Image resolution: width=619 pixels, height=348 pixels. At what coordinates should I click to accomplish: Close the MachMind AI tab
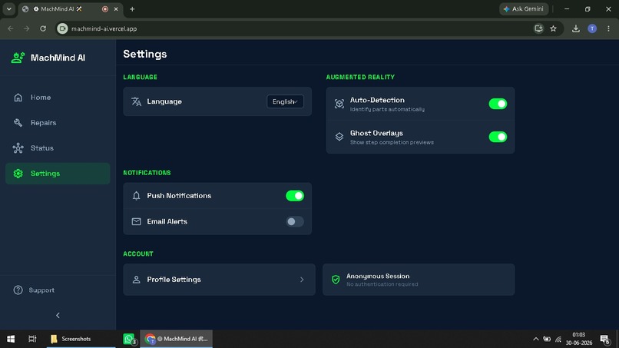pyautogui.click(x=116, y=9)
